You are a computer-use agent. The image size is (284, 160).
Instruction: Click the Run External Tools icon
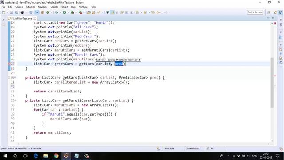pos(80,12)
